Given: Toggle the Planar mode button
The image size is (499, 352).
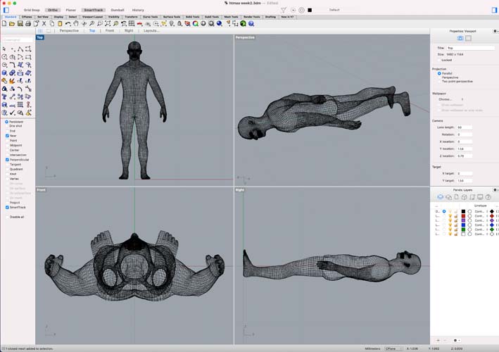Looking at the screenshot, I should tap(70, 10).
